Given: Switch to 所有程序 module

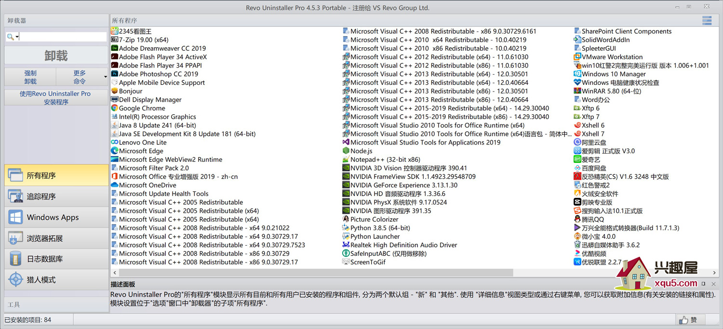Looking at the screenshot, I should (x=56, y=175).
